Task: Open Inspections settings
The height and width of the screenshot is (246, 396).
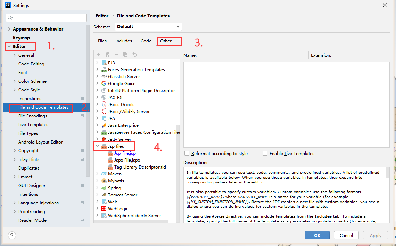Action: point(30,99)
